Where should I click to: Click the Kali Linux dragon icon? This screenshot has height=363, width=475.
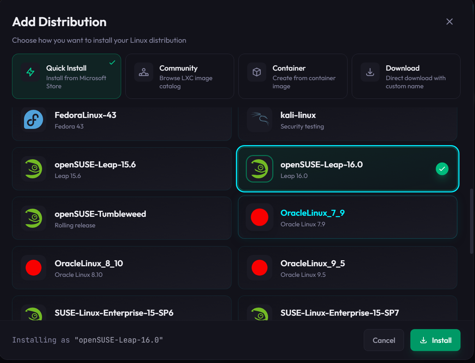click(260, 119)
